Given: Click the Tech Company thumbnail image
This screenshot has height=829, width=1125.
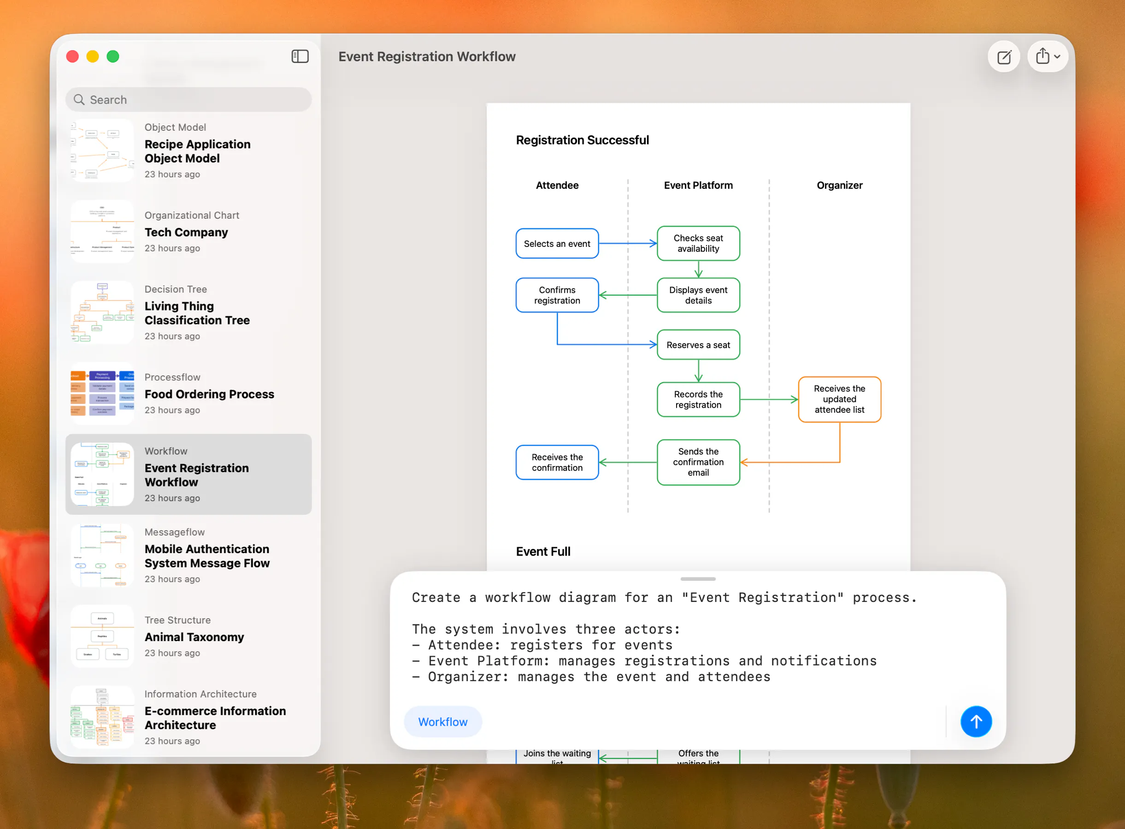Looking at the screenshot, I should click(x=102, y=231).
